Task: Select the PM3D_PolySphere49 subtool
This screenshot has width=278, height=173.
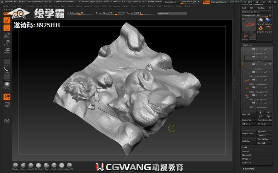Action: [x=258, y=83]
